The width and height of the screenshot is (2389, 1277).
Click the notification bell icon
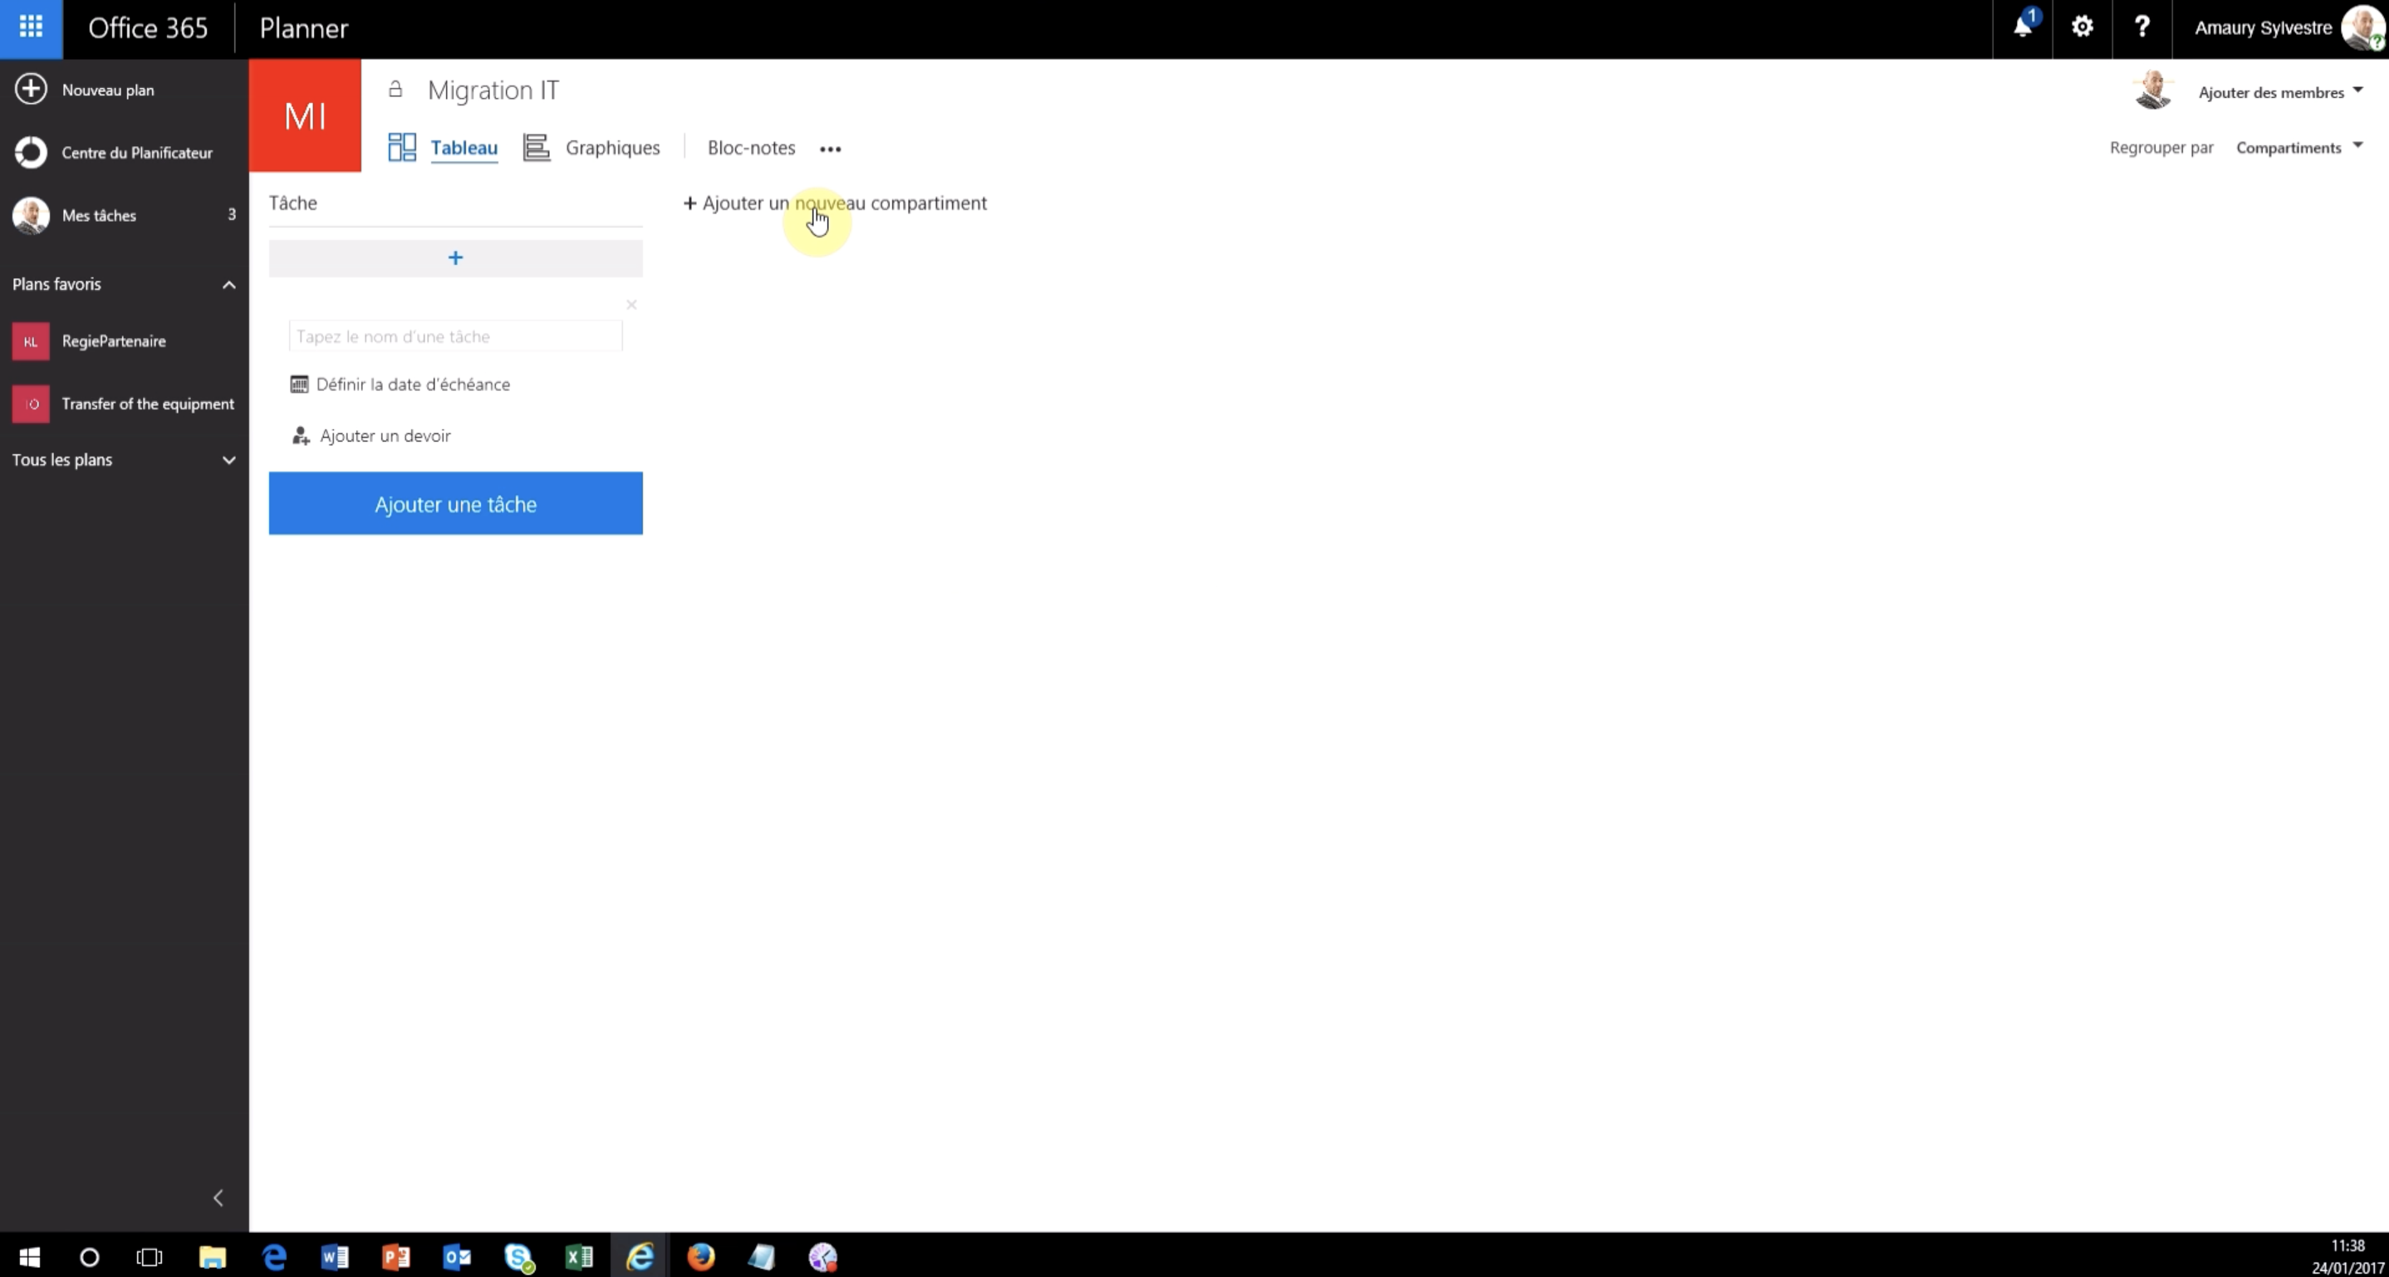[2023, 27]
